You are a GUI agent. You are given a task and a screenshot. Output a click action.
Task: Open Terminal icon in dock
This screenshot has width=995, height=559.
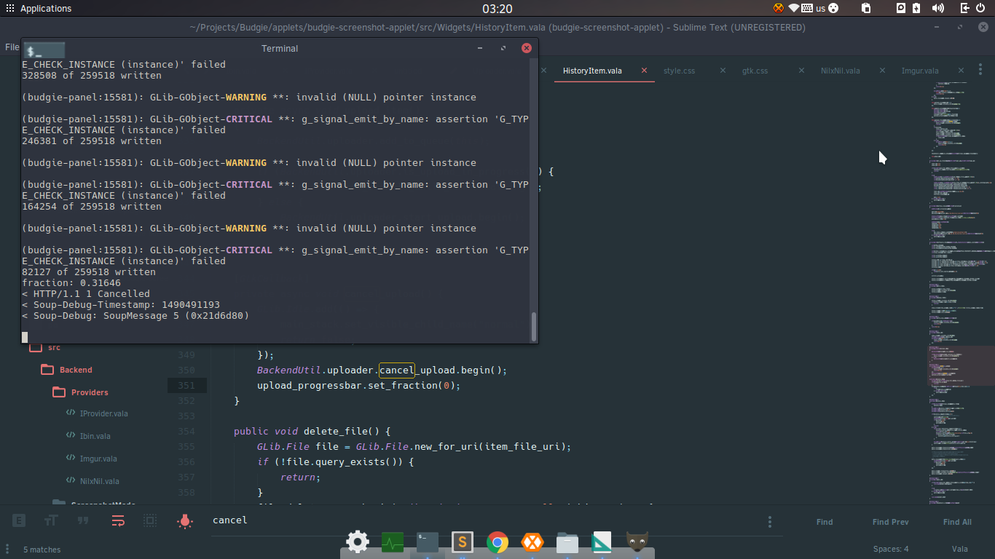coord(428,542)
